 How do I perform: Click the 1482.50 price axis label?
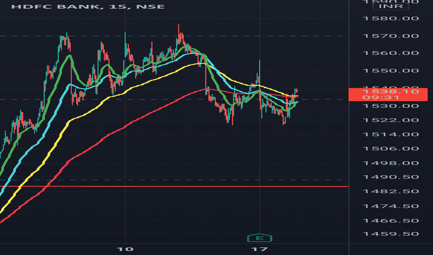click(x=391, y=191)
